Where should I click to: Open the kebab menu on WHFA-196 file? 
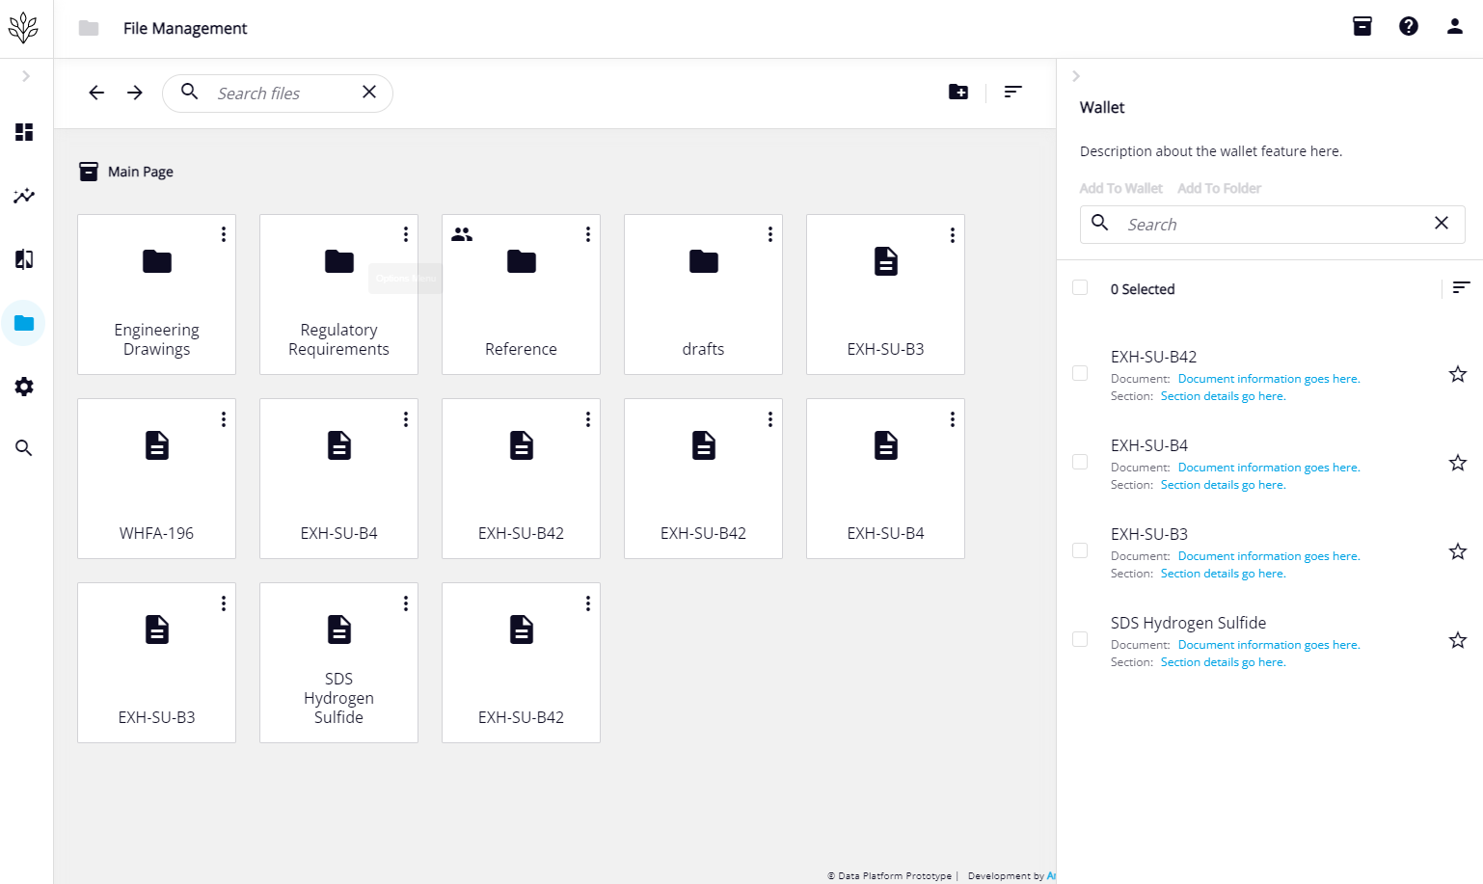coord(223,418)
